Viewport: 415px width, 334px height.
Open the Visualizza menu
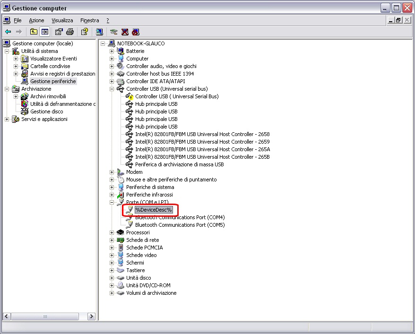pyautogui.click(x=62, y=20)
